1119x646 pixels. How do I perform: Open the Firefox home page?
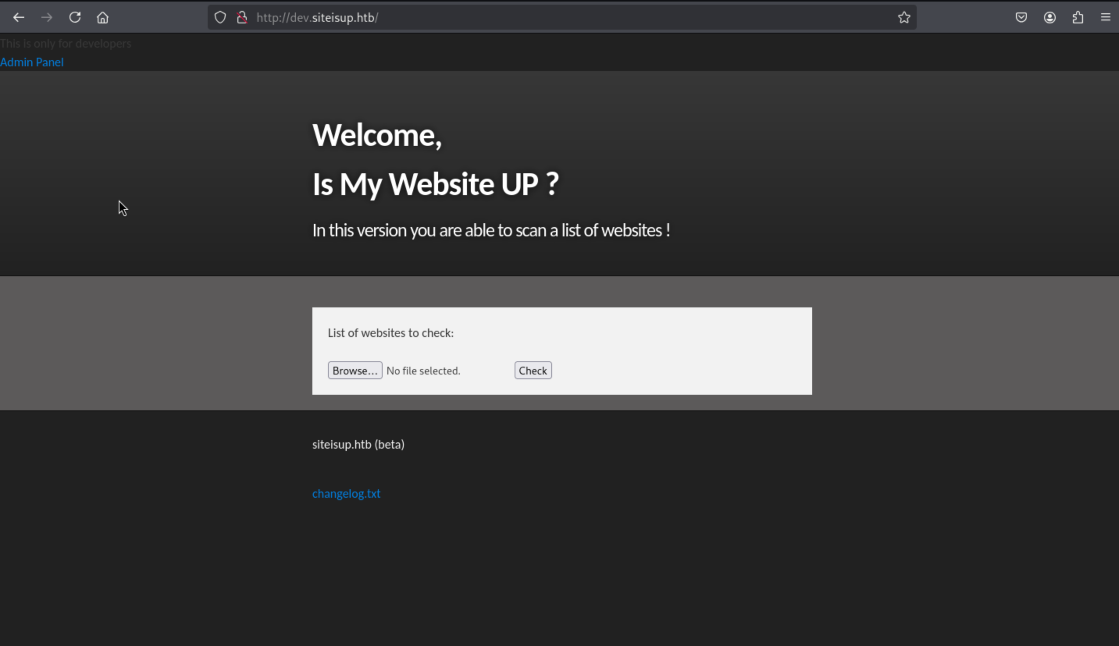tap(103, 18)
